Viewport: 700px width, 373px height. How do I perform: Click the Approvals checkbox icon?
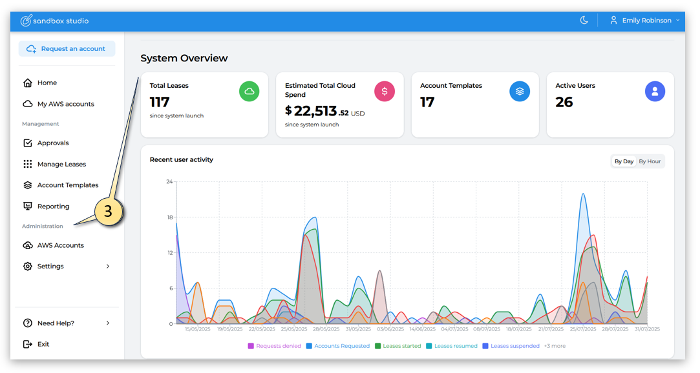(x=28, y=143)
